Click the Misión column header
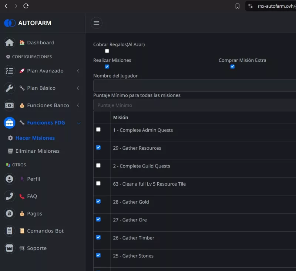Viewport: 296px width, 271px height. [x=121, y=118]
